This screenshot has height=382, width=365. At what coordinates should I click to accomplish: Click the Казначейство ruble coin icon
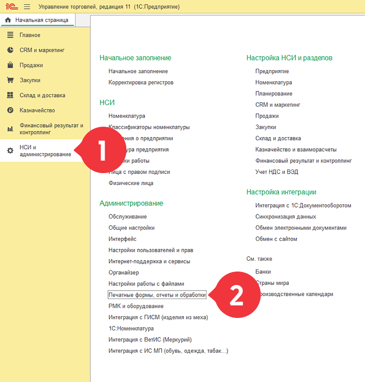[10, 110]
